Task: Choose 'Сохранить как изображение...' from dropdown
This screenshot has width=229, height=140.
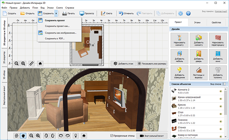Action: click(61, 33)
